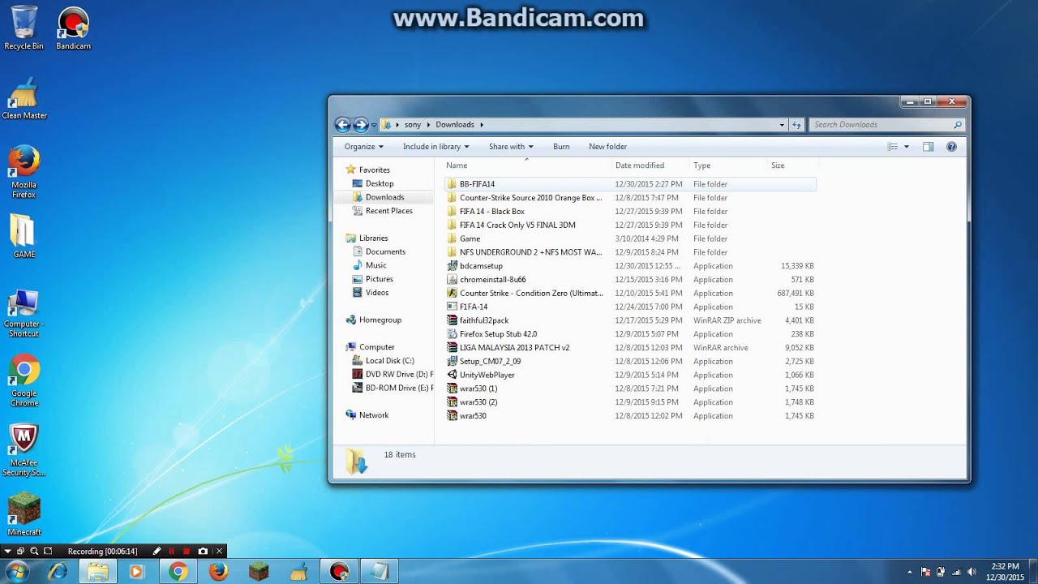Show hidden tray icons arrow
Screen dimensions: 1038x584
coord(910,572)
